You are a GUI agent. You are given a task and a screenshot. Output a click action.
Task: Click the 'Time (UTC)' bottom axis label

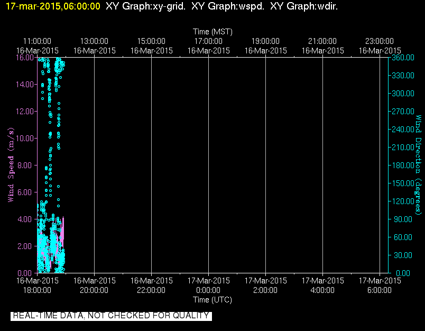click(x=212, y=300)
